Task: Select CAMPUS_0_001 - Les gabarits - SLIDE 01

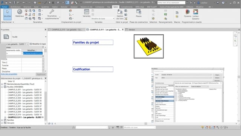Action: (24, 90)
